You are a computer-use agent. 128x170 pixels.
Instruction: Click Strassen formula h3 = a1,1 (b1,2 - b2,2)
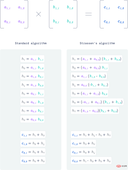[x=89, y=76]
